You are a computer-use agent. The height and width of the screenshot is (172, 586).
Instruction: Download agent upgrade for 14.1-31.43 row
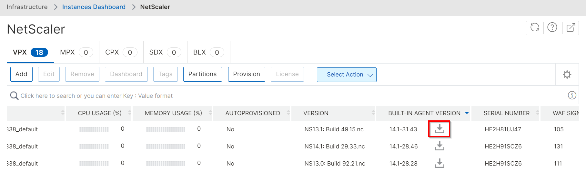(x=439, y=129)
